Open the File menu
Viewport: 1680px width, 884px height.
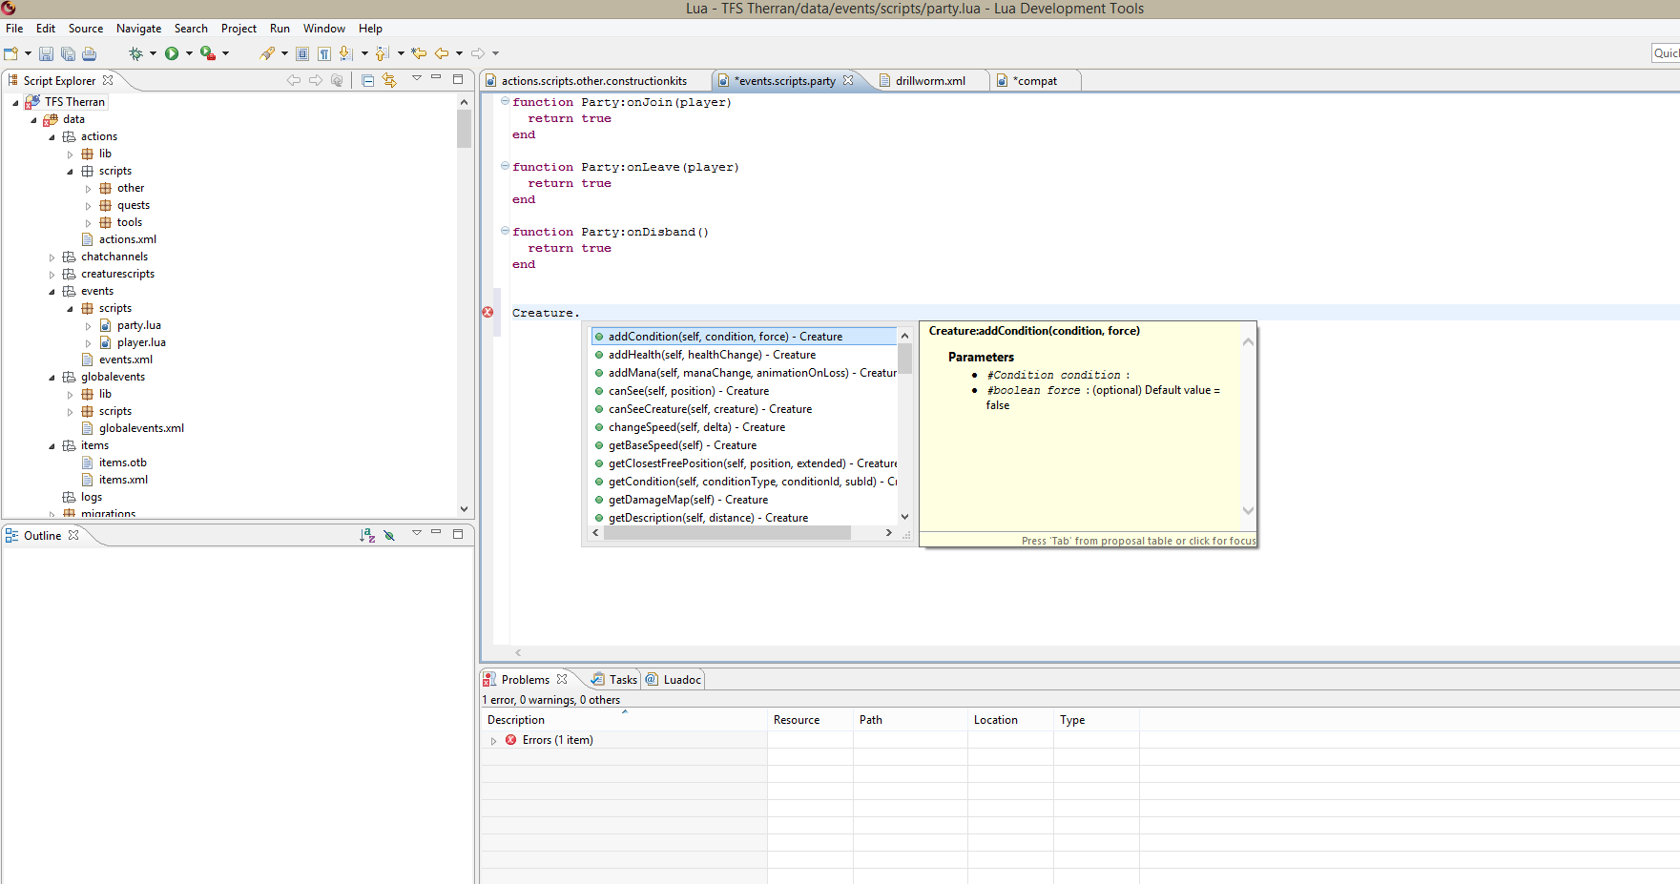[14, 29]
